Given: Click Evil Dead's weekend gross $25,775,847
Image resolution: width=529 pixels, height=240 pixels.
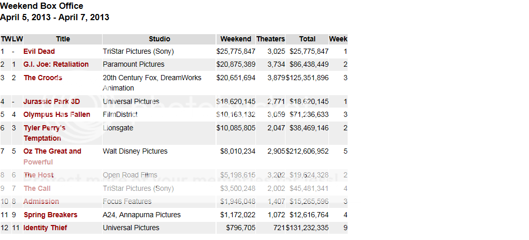Looking at the screenshot, I should (x=236, y=51).
